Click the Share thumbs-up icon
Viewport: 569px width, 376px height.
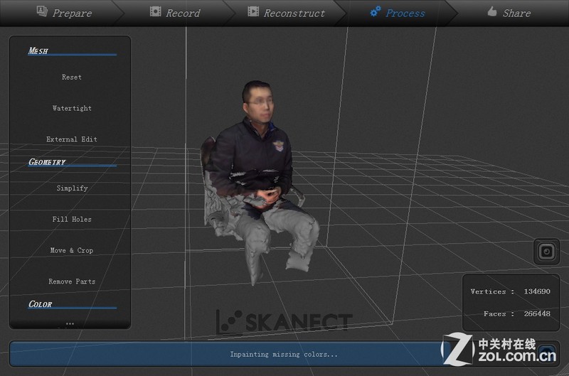pos(492,11)
